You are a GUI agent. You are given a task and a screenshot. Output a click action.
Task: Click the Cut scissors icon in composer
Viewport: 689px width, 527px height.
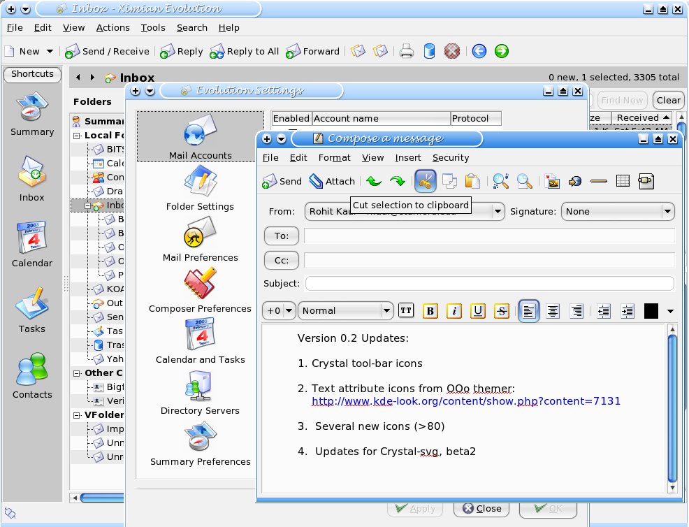(426, 180)
